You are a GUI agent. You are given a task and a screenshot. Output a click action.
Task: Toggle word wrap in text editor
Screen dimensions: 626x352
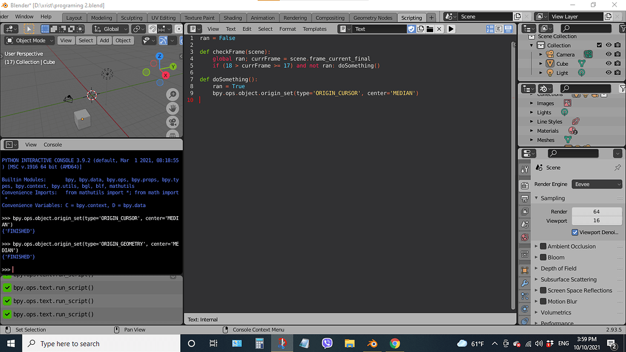[x=499, y=29]
